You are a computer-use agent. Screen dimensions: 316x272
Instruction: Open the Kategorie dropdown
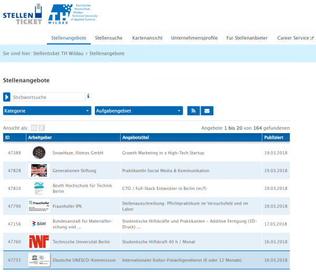pyautogui.click(x=47, y=110)
